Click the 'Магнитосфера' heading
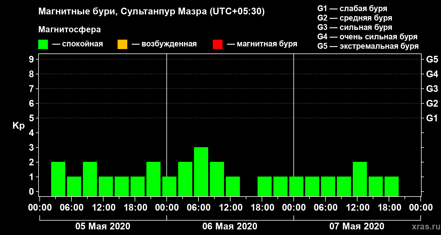 [x=69, y=30]
